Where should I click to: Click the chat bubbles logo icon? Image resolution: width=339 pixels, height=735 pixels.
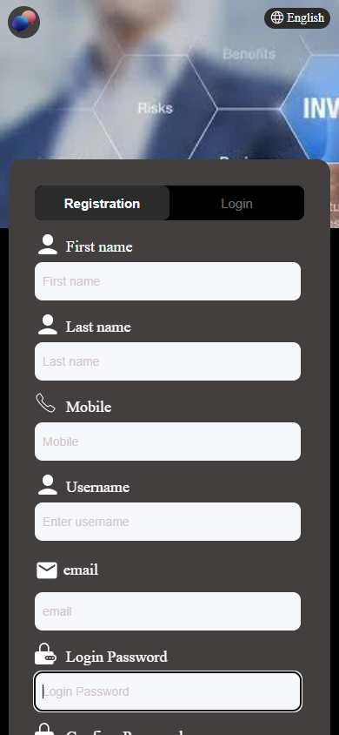pyautogui.click(x=23, y=22)
